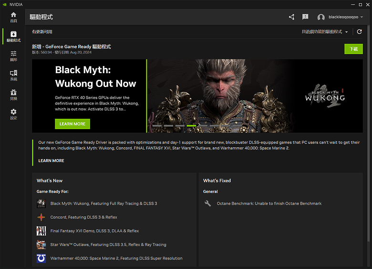Click 'Black Myth: Wukong, Featuring Full Ray Tracing' text
Image resolution: width=372 pixels, height=269 pixels.
(x=103, y=203)
